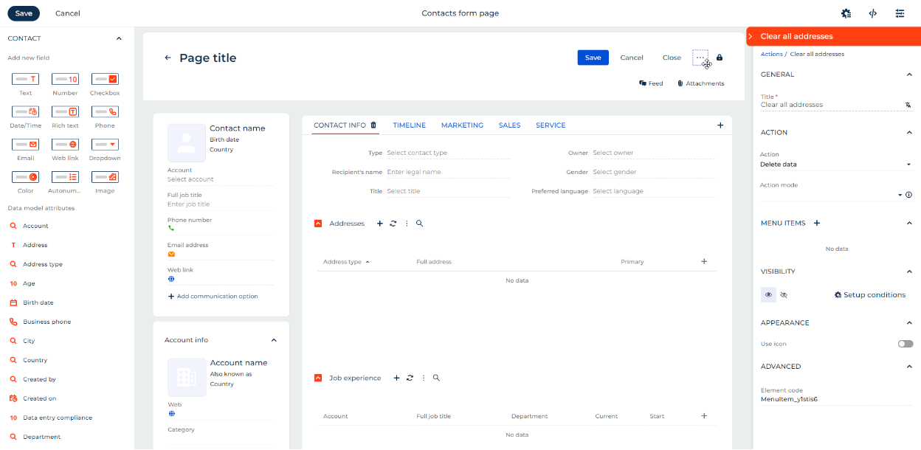Switch to the MARKETING tab

[462, 125]
